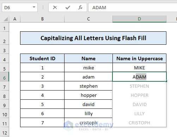Click in the formula bar containing ADAM

coord(133,7)
